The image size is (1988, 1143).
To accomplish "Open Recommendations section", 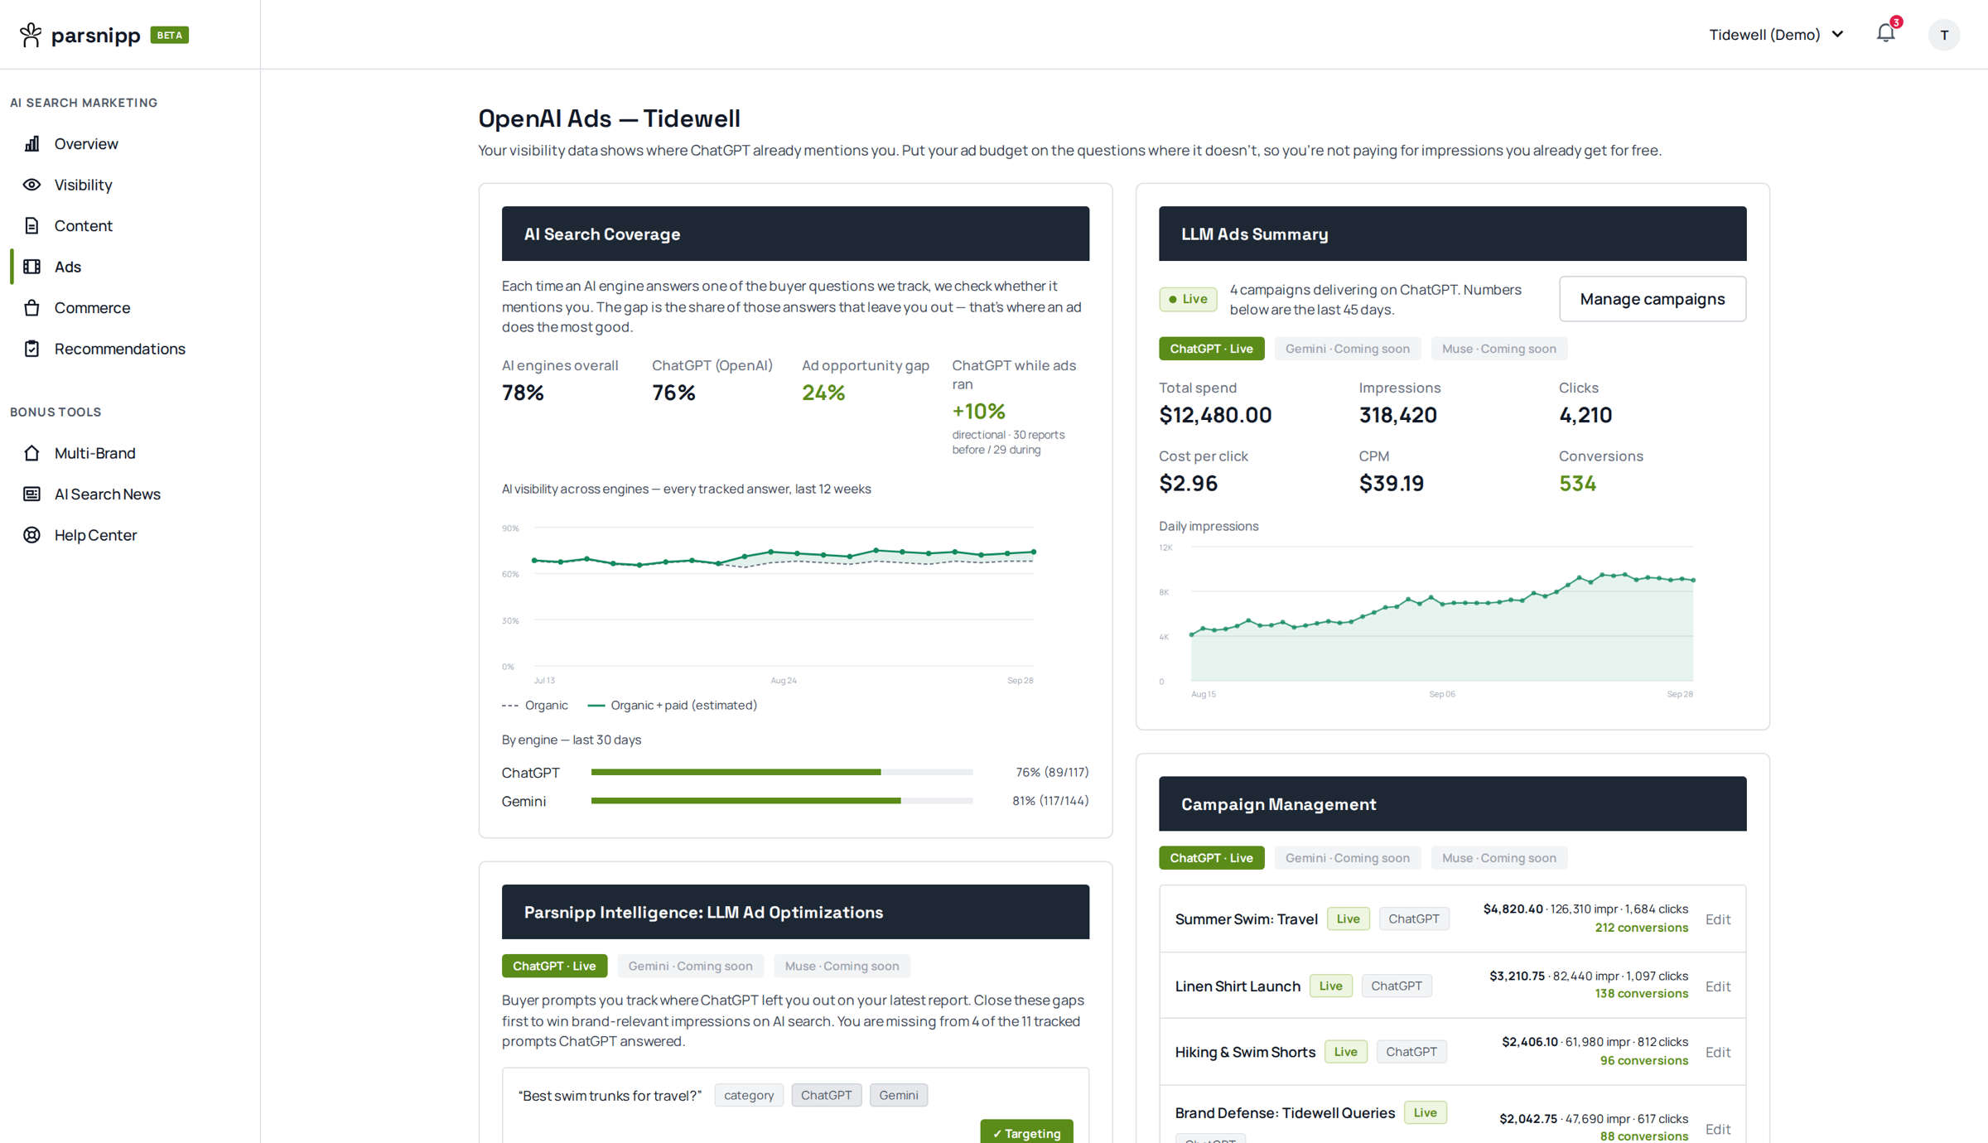I will click(119, 349).
